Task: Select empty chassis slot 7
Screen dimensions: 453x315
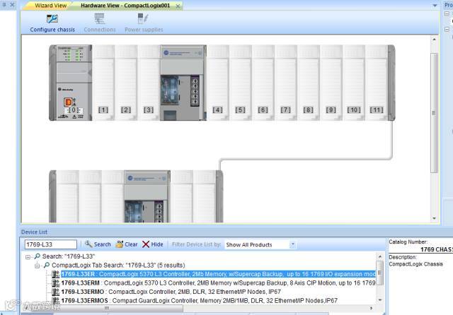Action: [x=285, y=83]
